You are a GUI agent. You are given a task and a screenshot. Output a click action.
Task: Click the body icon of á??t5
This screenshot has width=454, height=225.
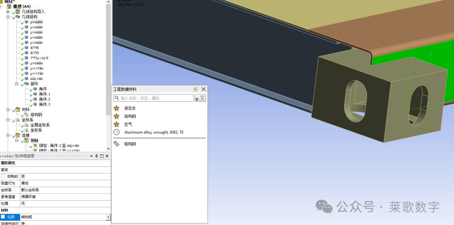pos(26,53)
